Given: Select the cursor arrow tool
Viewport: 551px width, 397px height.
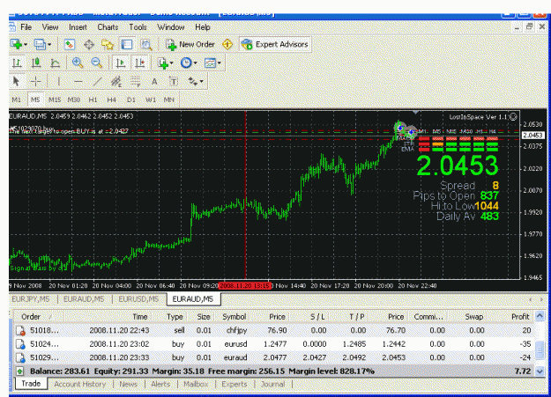Looking at the screenshot, I should 16,82.
